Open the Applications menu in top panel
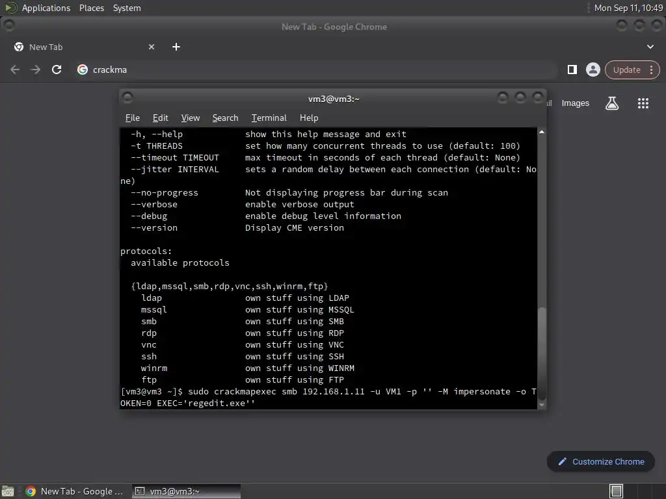666x499 pixels. (x=46, y=8)
